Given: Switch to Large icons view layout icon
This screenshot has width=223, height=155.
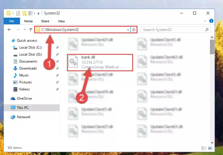Looking at the screenshot, I should tap(210, 148).
